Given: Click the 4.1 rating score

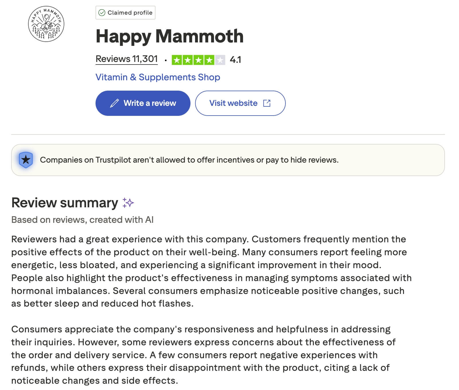Looking at the screenshot, I should click(x=235, y=60).
